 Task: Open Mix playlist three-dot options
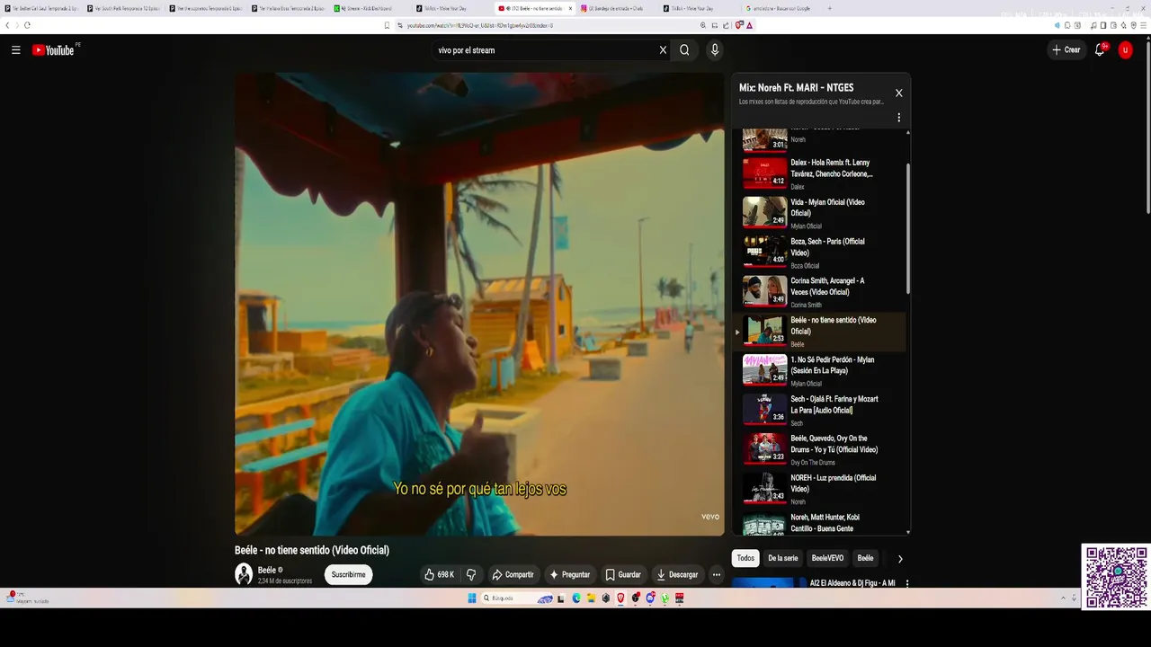pyautogui.click(x=898, y=118)
